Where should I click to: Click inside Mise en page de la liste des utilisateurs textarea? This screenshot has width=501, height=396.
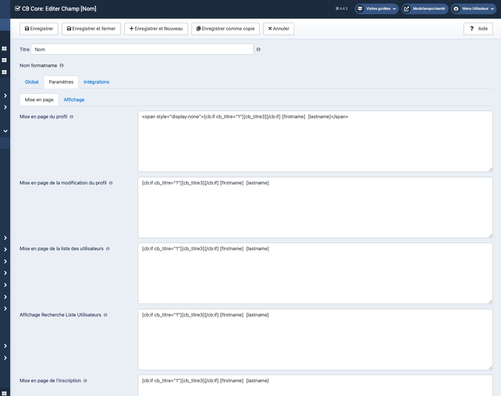tap(315, 273)
